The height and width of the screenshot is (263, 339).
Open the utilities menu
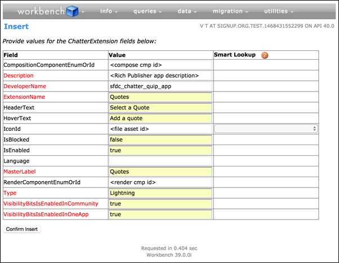(279, 11)
